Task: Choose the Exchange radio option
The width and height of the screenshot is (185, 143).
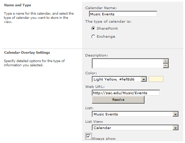Action: (x=93, y=37)
